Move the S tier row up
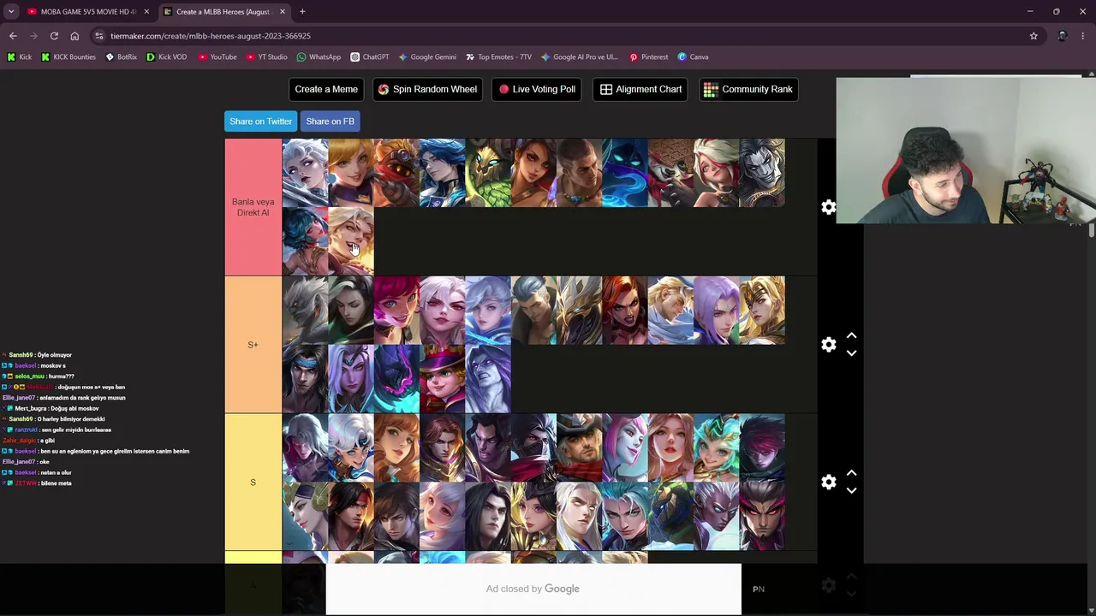Screen dimensions: 1096x616 [851, 473]
